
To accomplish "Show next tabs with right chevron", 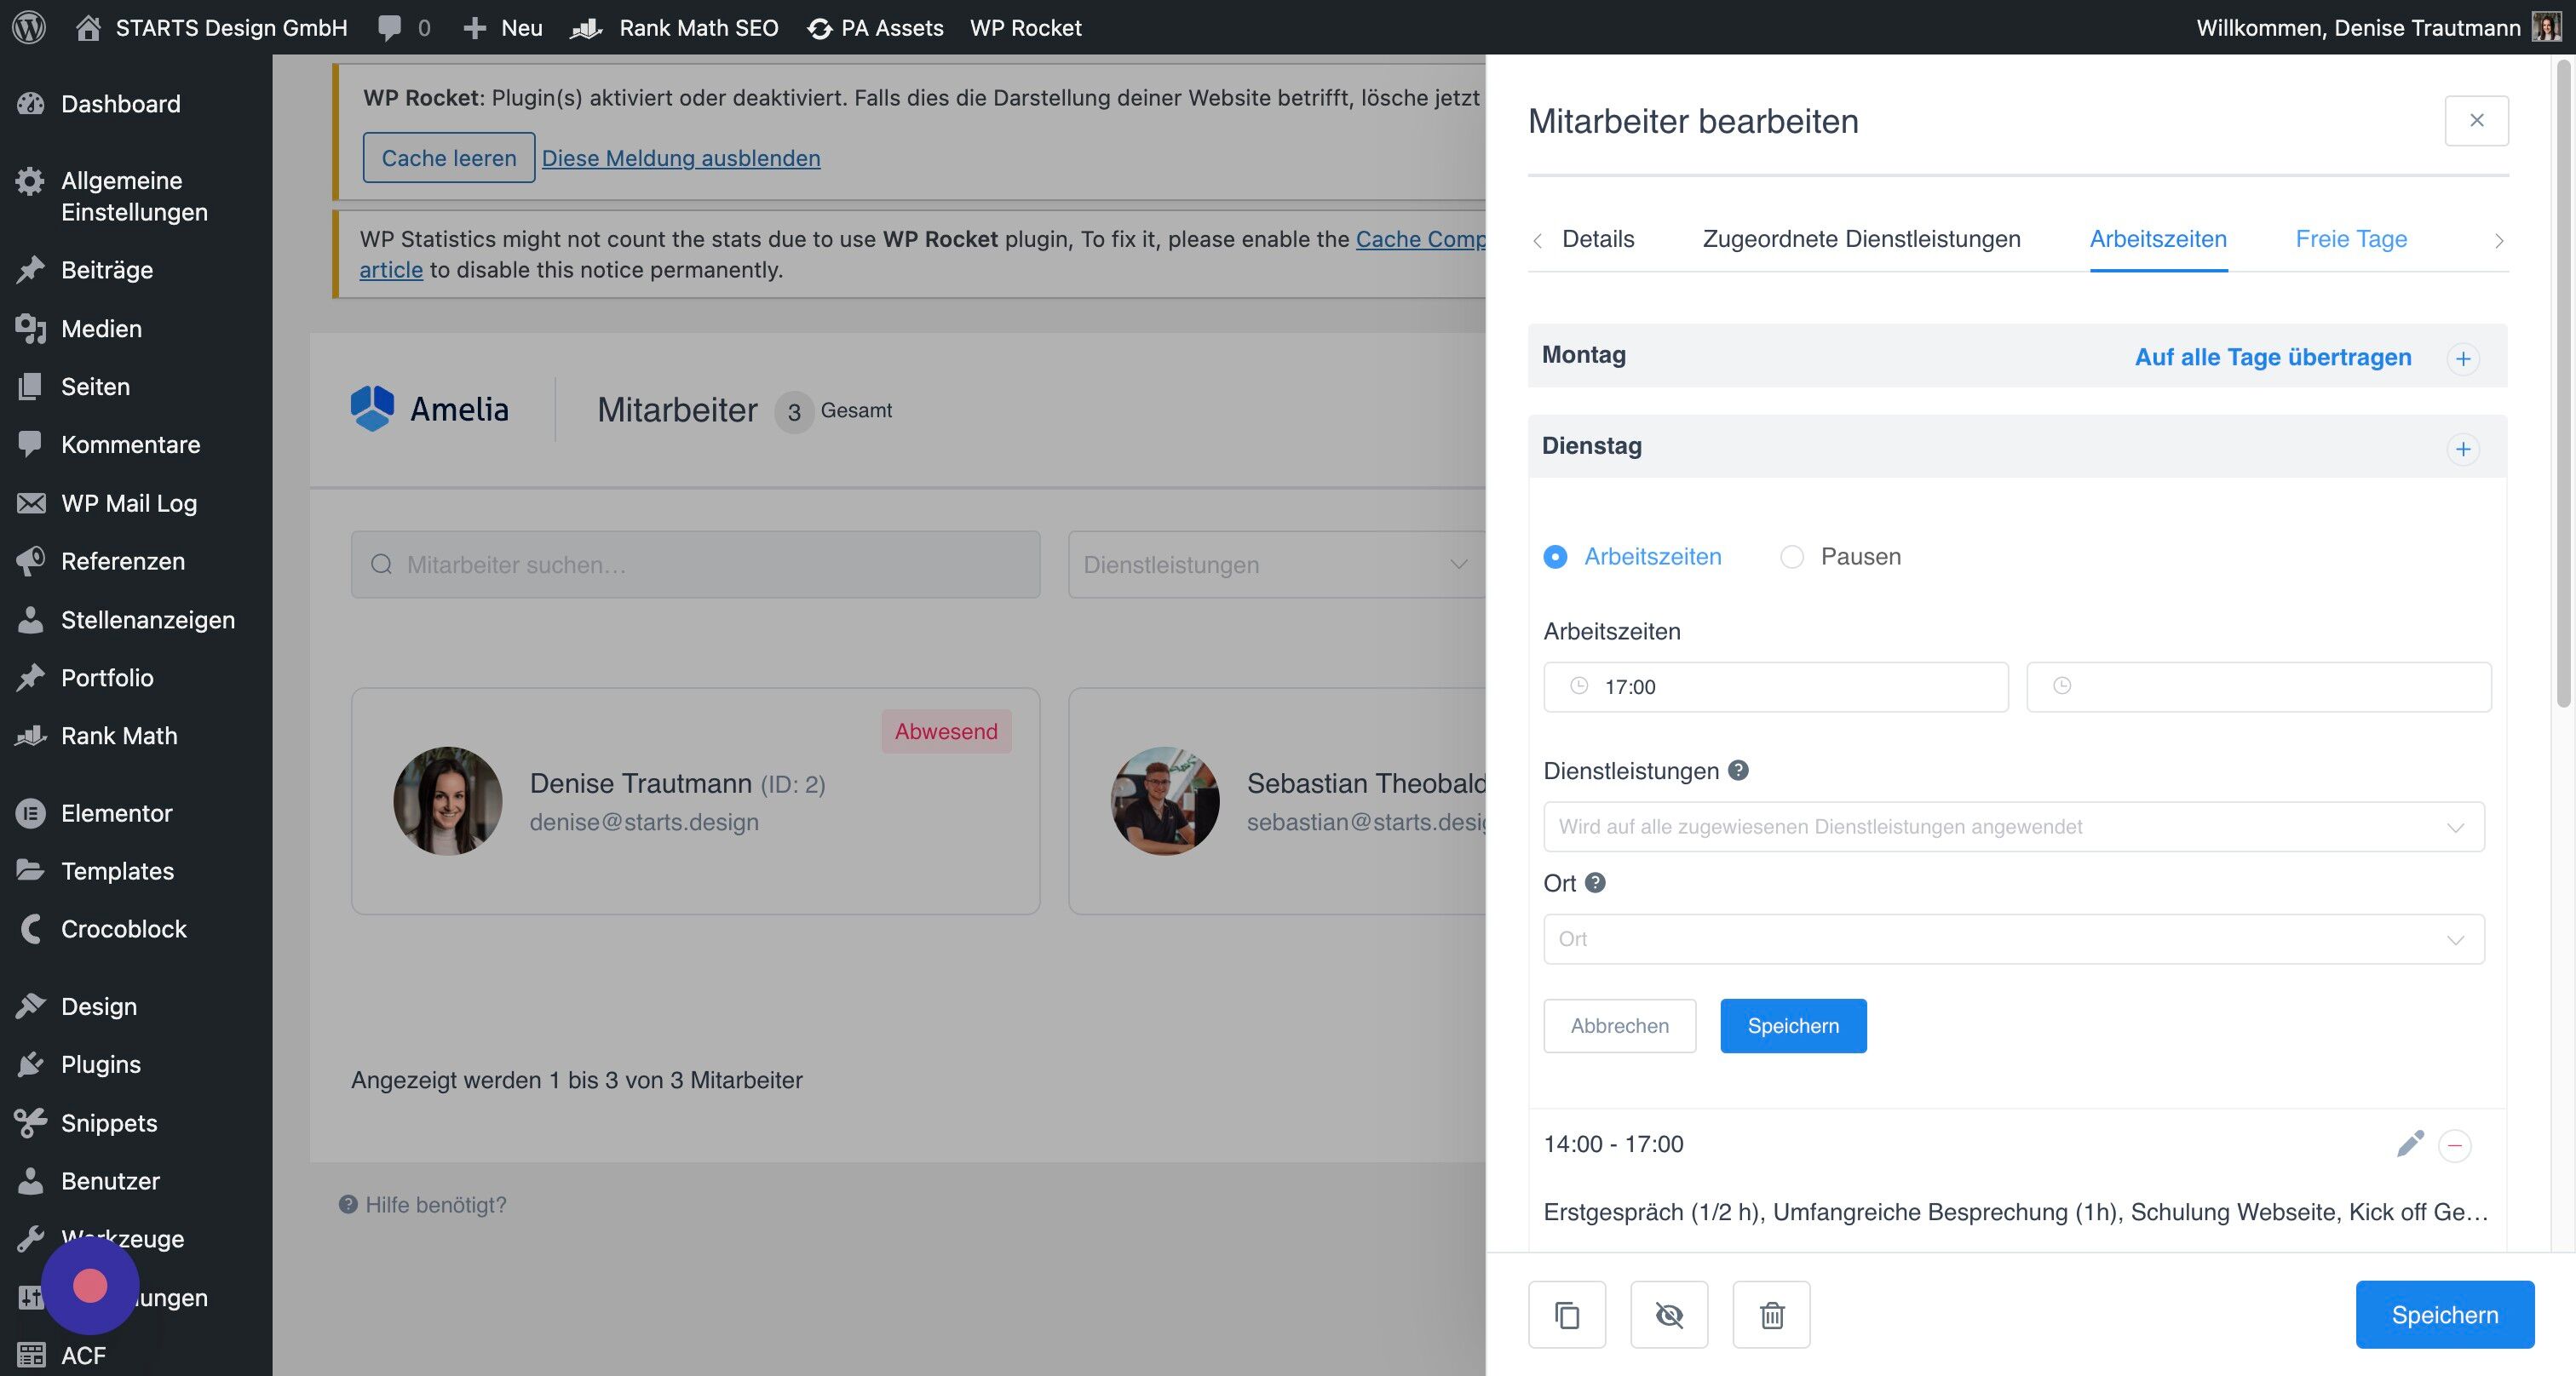I will click(2498, 240).
